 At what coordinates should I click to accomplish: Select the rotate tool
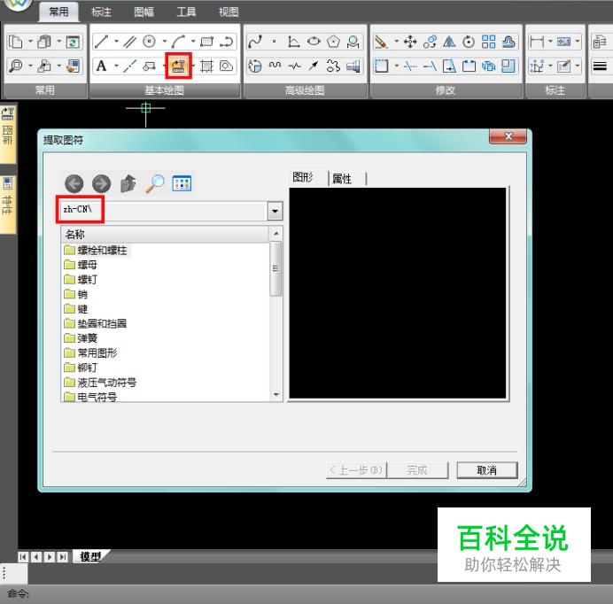pyautogui.click(x=469, y=42)
